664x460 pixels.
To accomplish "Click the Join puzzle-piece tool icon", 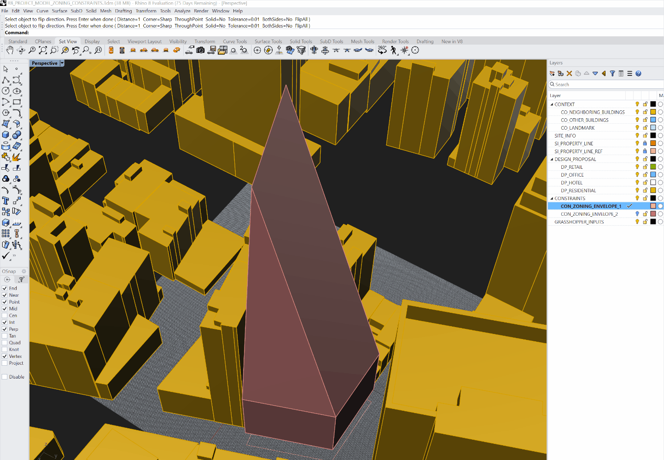I will (6, 157).
